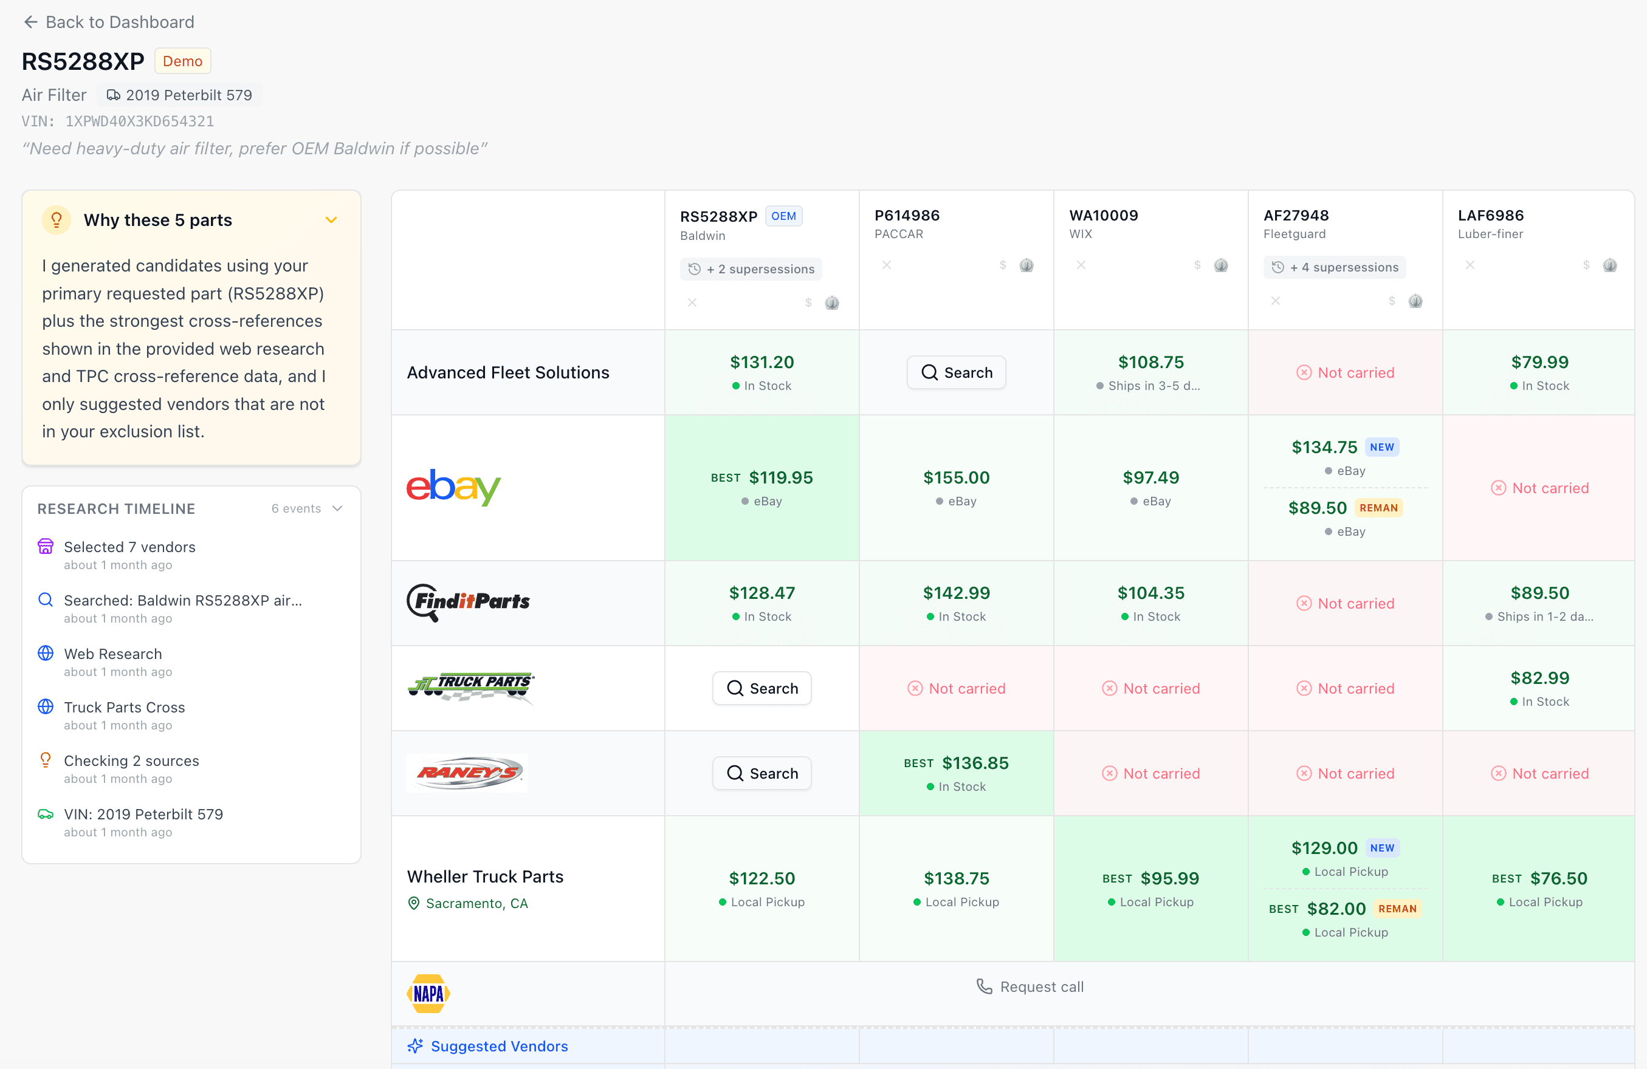Click the truck icon beside VIN: 2019 Peterbilt 579
Image resolution: width=1647 pixels, height=1069 pixels.
(x=46, y=814)
